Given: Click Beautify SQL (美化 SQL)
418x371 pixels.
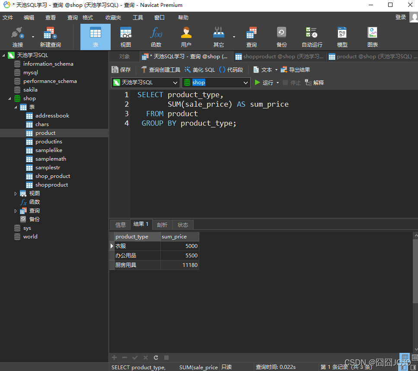Looking at the screenshot, I should [200, 70].
